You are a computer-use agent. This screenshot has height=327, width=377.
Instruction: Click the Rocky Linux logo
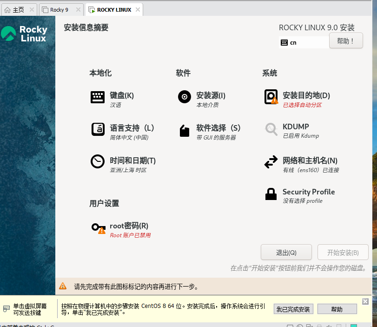pos(24,33)
